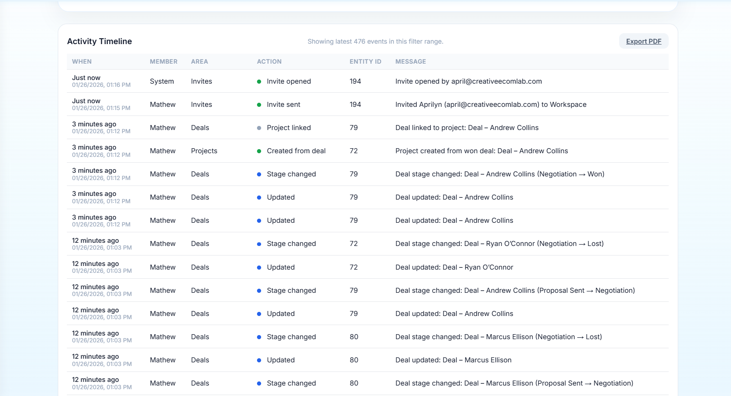The width and height of the screenshot is (731, 396).
Task: Sort by the MEMBER column header
Action: coord(164,62)
